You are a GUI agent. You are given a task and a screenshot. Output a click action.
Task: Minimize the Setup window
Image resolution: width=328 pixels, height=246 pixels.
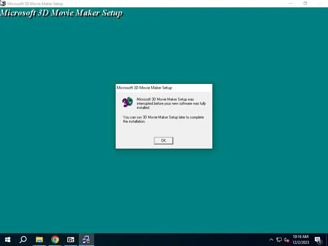click(291, 3)
